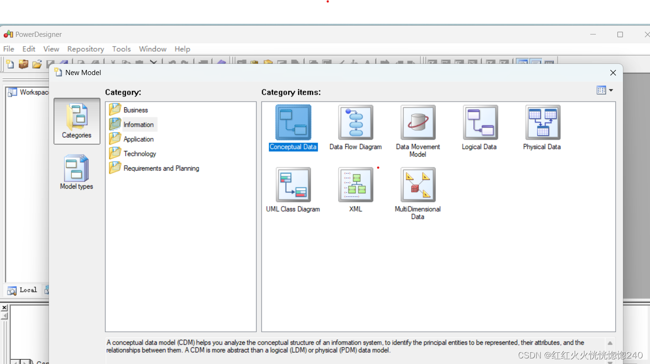Image resolution: width=650 pixels, height=364 pixels.
Task: Click the description box scroll-up arrow
Action: click(610, 343)
